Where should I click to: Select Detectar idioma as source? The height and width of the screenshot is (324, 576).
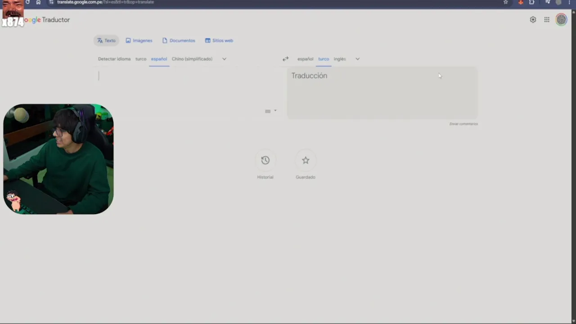point(114,59)
